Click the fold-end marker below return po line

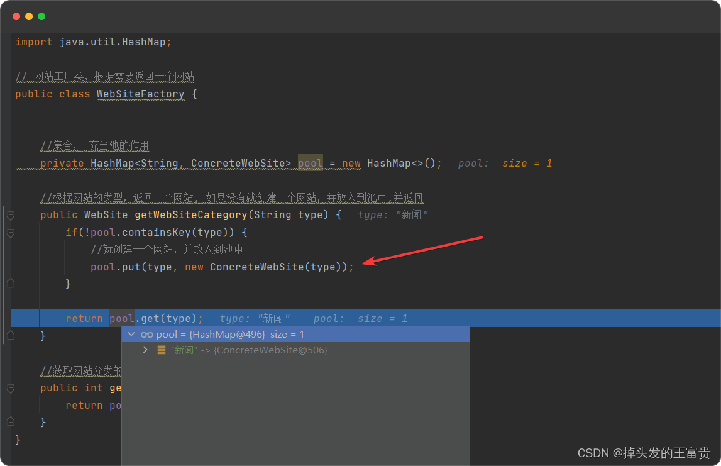[x=11, y=422]
